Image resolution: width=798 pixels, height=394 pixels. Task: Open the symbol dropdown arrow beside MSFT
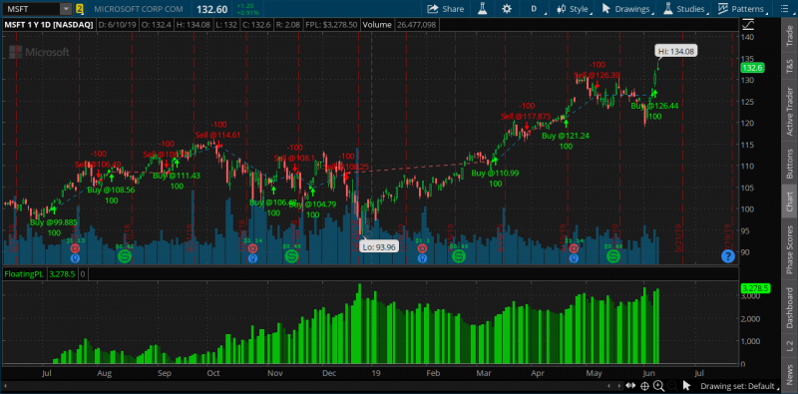click(66, 9)
